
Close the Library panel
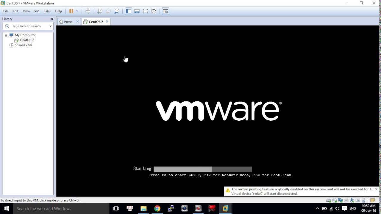click(52, 19)
